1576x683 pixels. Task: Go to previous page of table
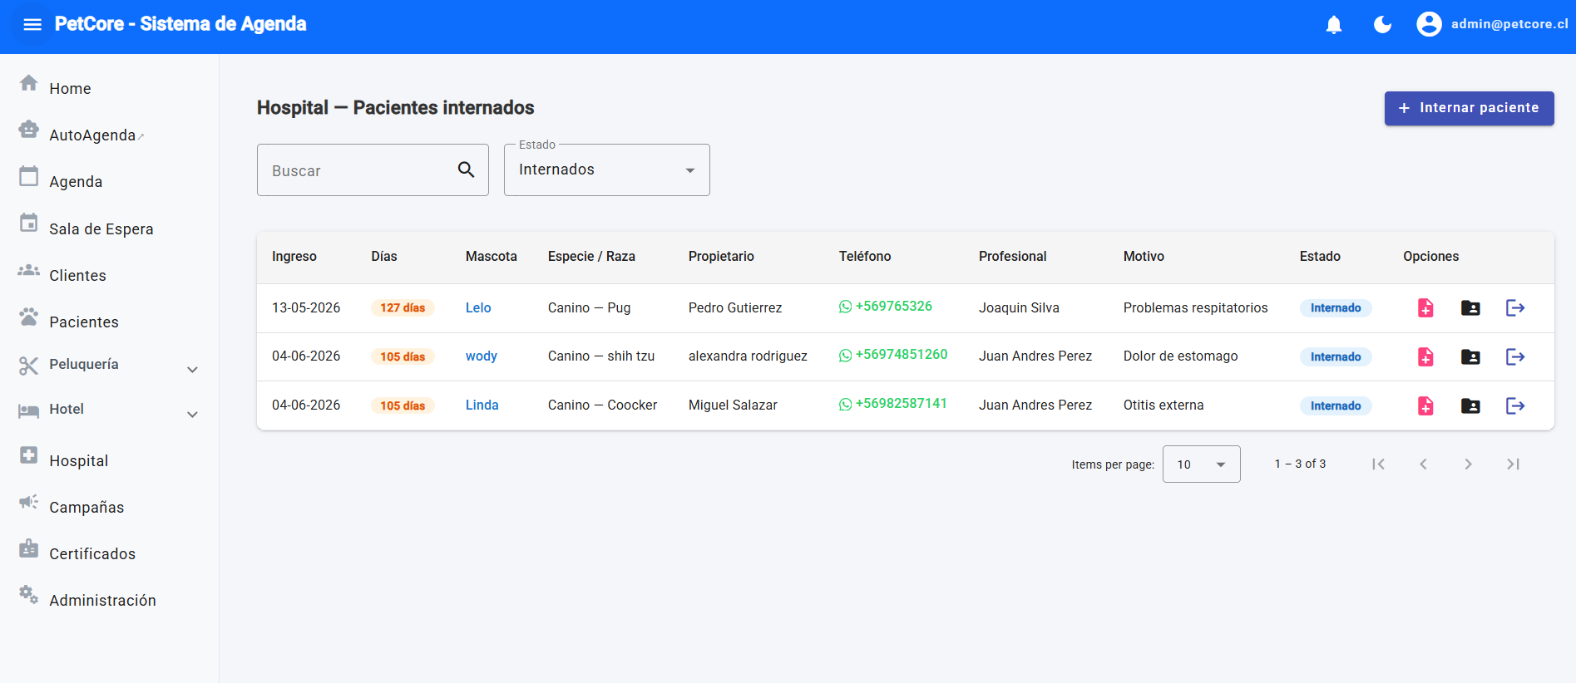[x=1423, y=464]
